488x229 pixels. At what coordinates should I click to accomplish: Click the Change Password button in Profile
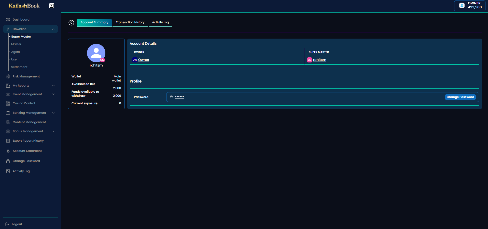point(460,97)
